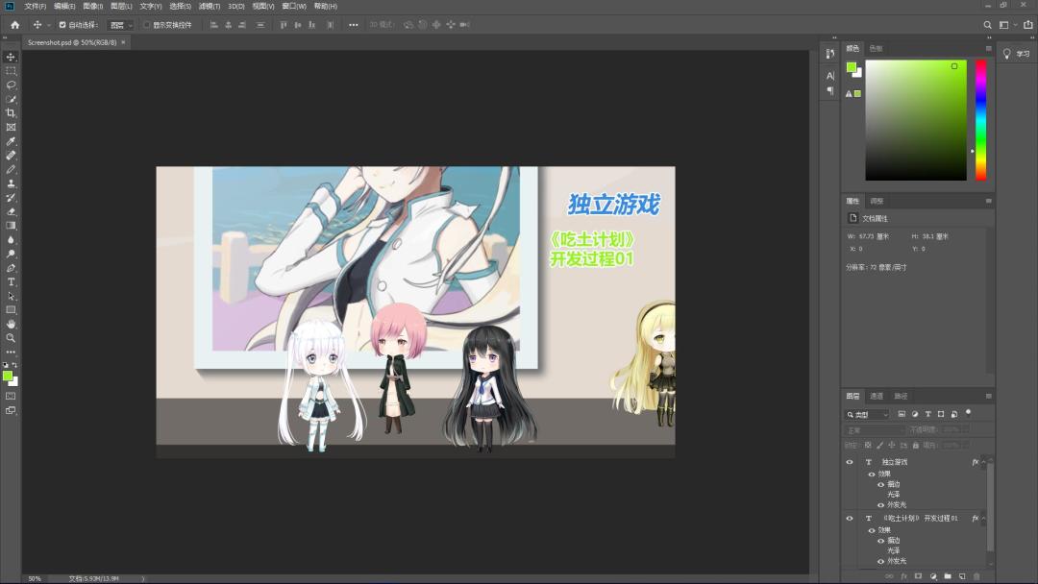This screenshot has height=584, width=1038.
Task: Select the Spot Healing Brush tool
Action: click(11, 156)
